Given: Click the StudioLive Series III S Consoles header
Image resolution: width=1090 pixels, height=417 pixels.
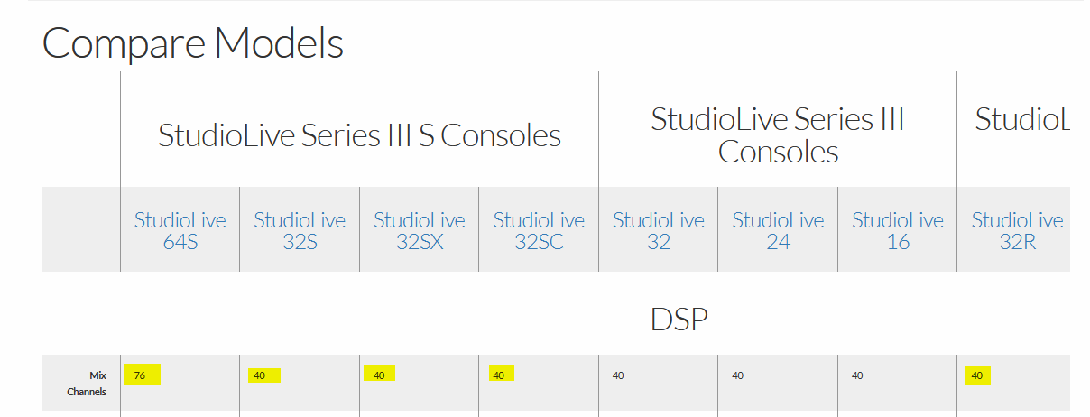Looking at the screenshot, I should click(x=359, y=135).
